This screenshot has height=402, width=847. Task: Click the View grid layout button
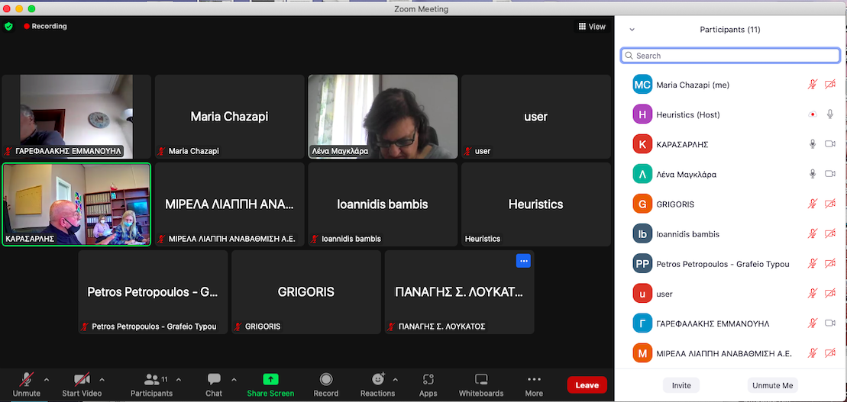point(592,27)
